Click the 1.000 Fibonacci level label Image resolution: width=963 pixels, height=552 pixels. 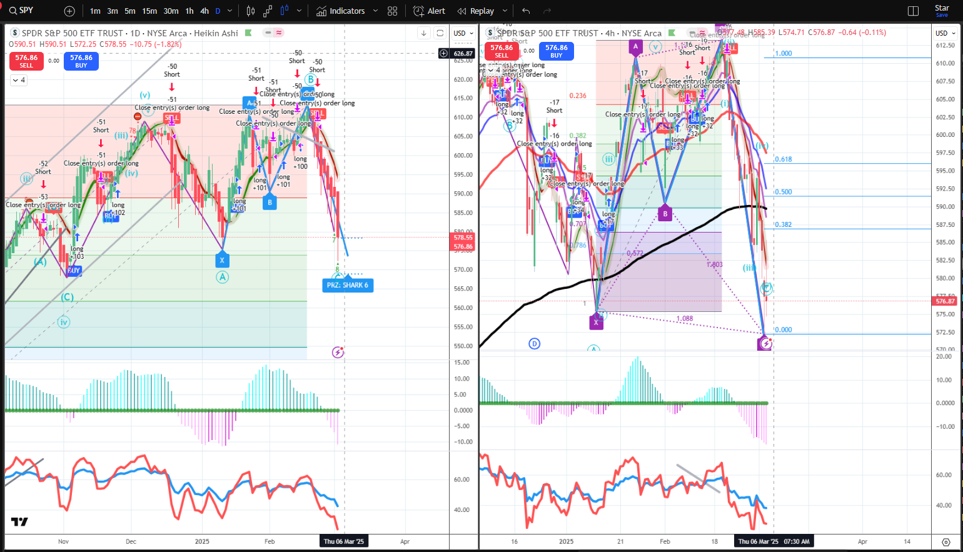[x=784, y=53]
